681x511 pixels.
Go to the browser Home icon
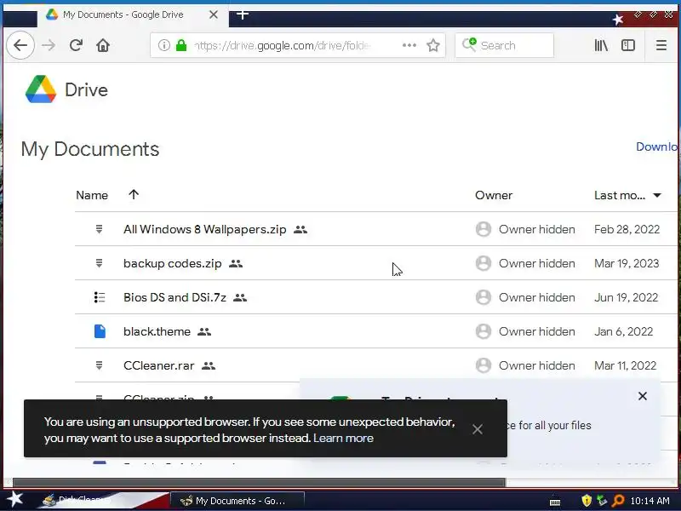tap(103, 45)
